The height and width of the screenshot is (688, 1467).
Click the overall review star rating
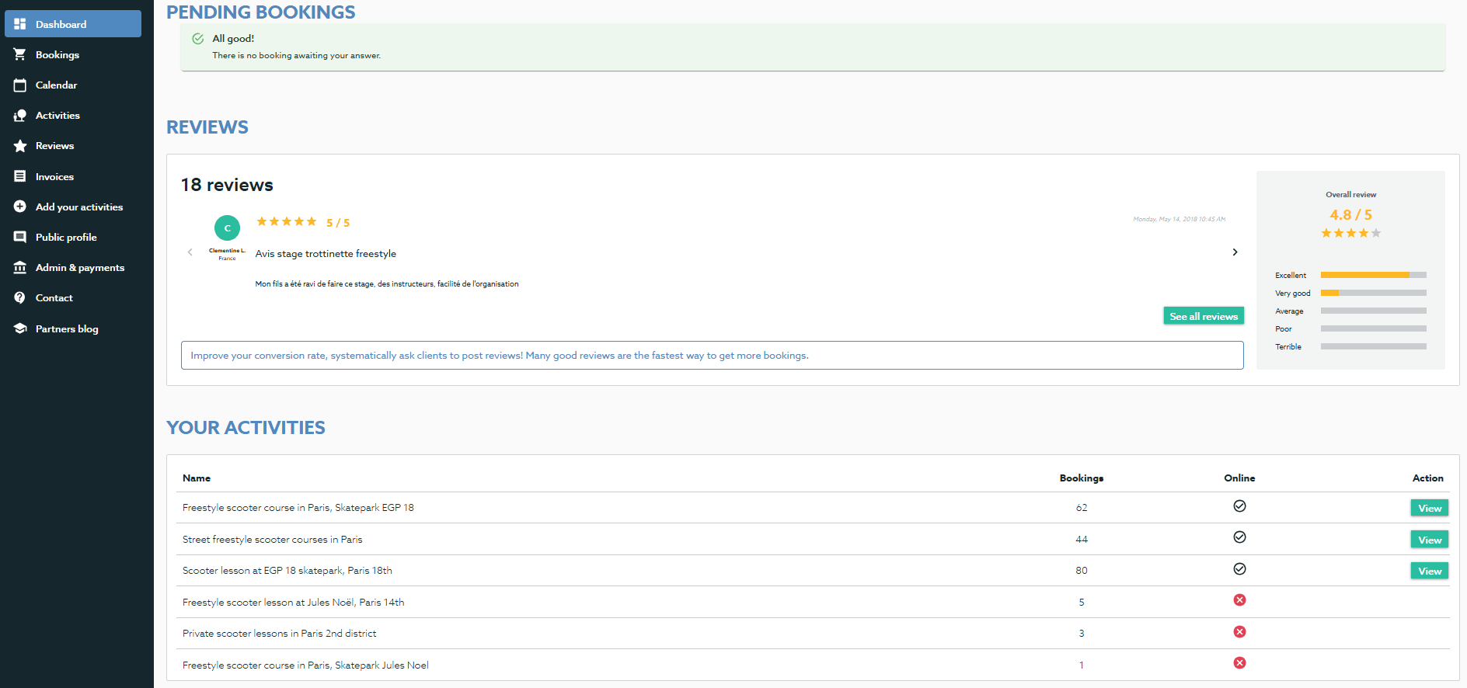[1350, 233]
